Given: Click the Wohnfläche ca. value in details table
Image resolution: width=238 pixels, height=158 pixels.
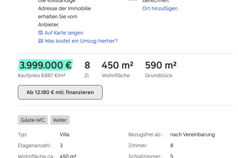Looking at the screenshot, I should click(68, 156).
